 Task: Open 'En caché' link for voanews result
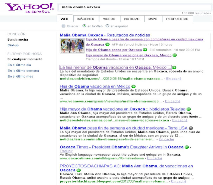(x=173, y=101)
